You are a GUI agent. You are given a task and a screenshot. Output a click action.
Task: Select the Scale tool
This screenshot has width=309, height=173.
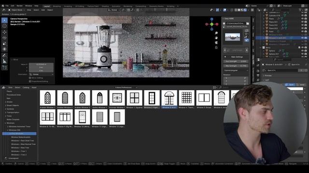(4, 44)
